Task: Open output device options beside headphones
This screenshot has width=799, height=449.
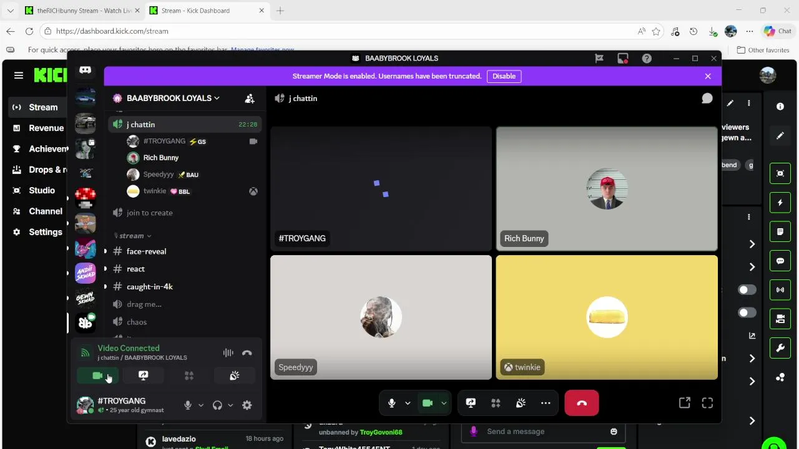Action: point(230,405)
